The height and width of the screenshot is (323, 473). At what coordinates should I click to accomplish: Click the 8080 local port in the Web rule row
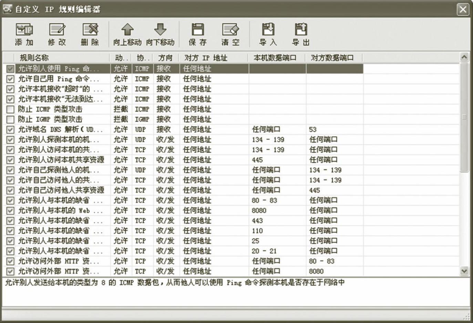259,210
